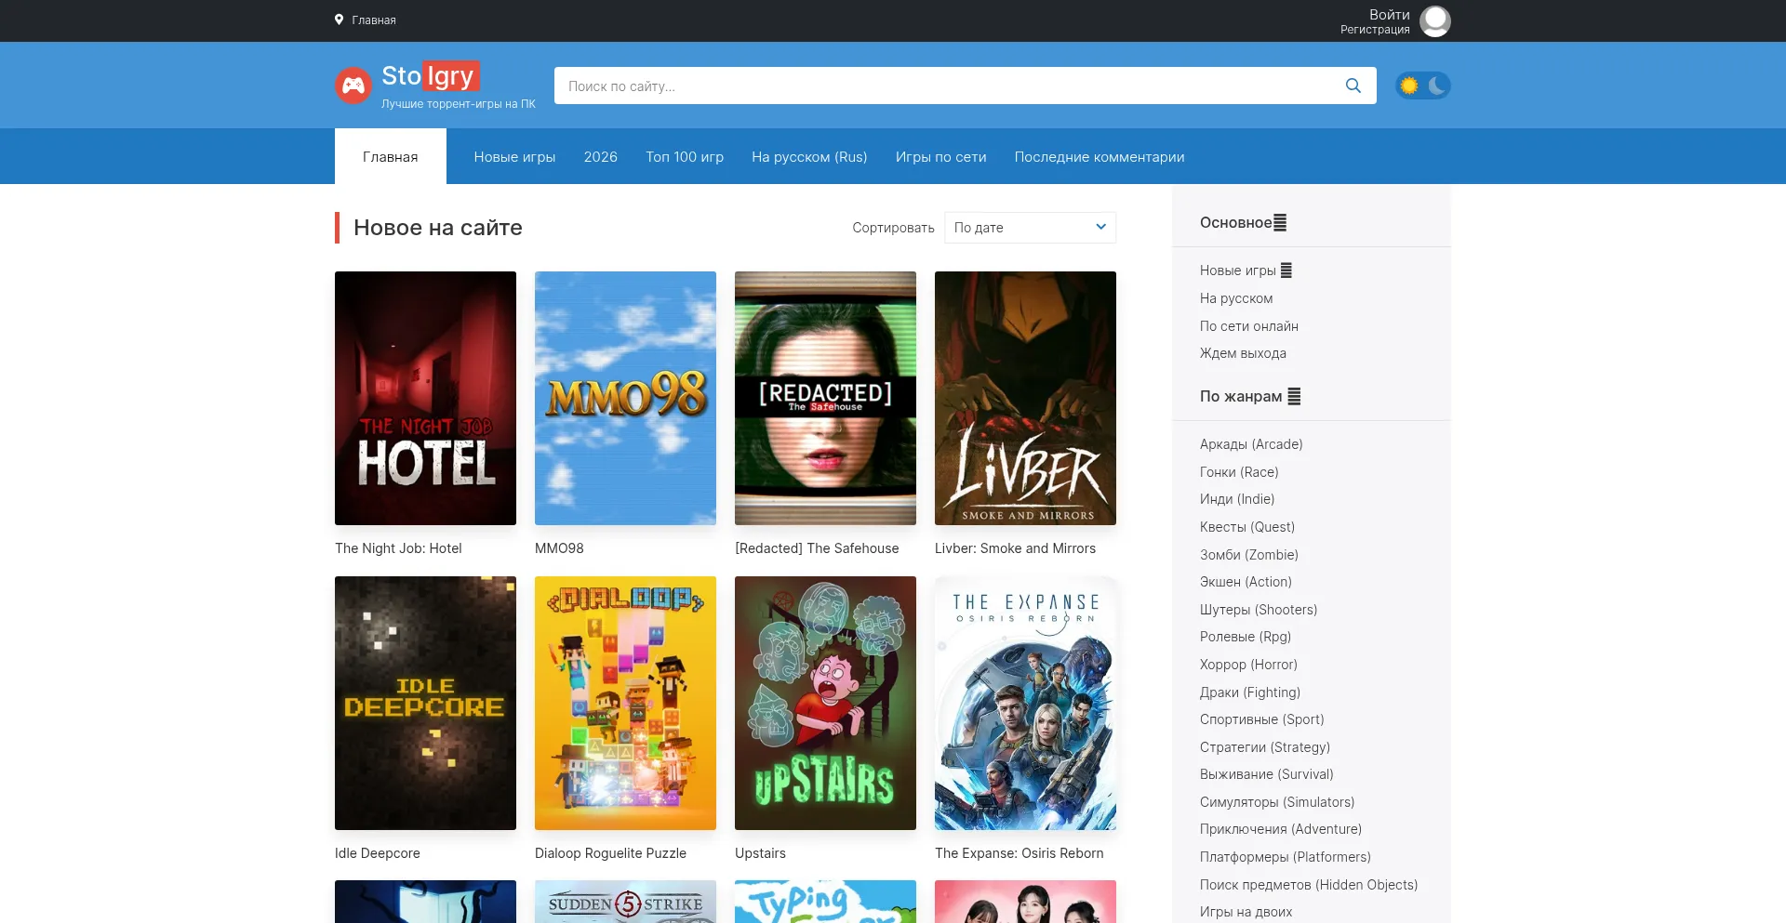Viewport: 1786px width, 923px height.
Task: Open the Гонки (Race) genre
Action: tap(1239, 472)
